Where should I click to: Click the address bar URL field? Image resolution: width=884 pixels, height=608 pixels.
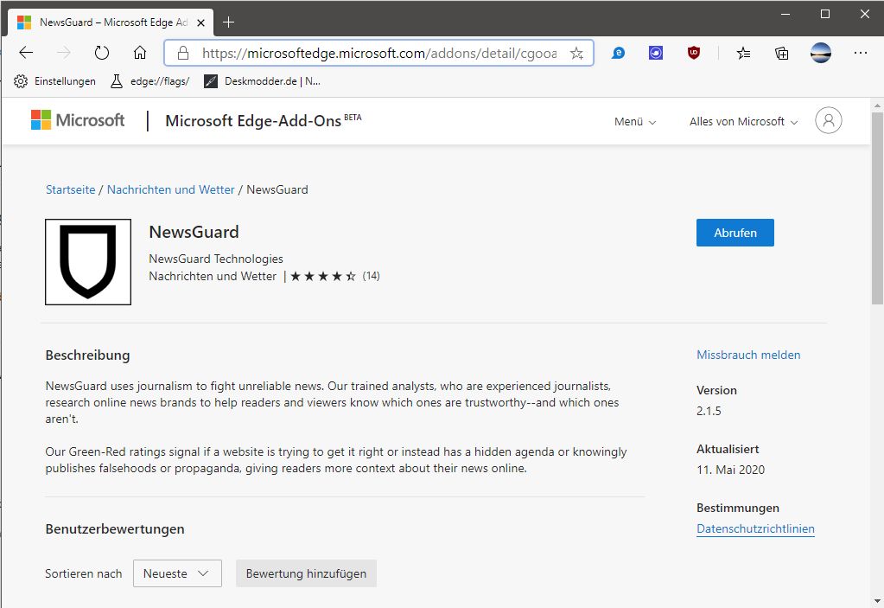click(378, 53)
